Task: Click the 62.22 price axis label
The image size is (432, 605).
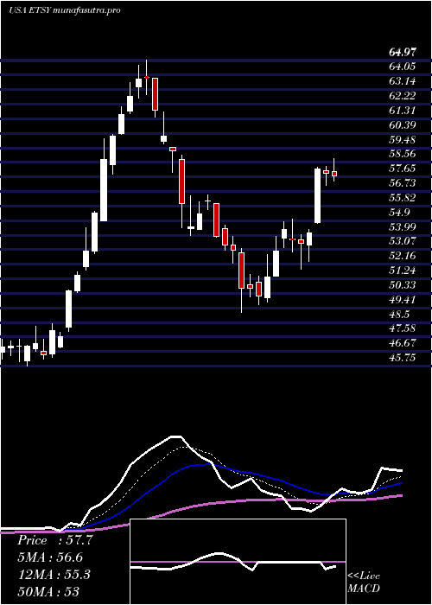Action: [402, 96]
